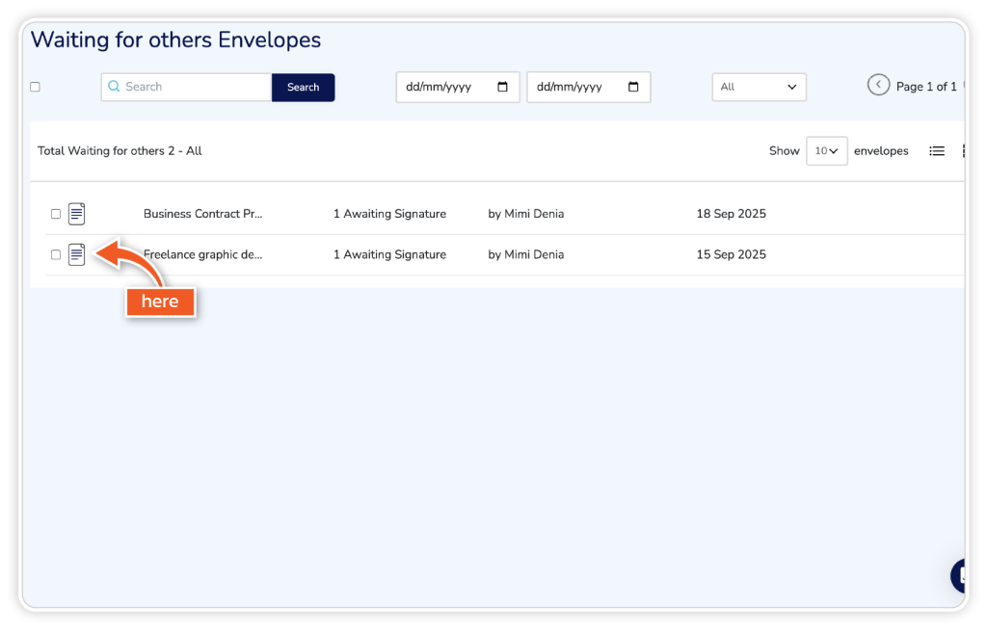987x630 pixels.
Task: Focus the Search text field
Action: tap(193, 87)
